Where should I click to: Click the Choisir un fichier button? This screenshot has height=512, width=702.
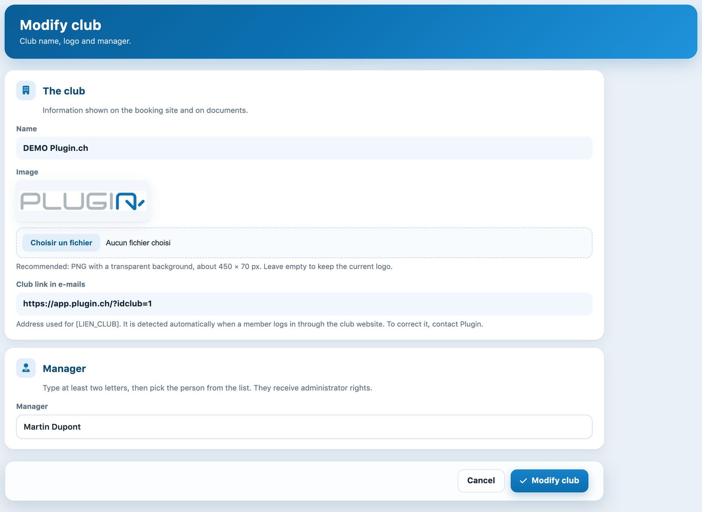[61, 243]
